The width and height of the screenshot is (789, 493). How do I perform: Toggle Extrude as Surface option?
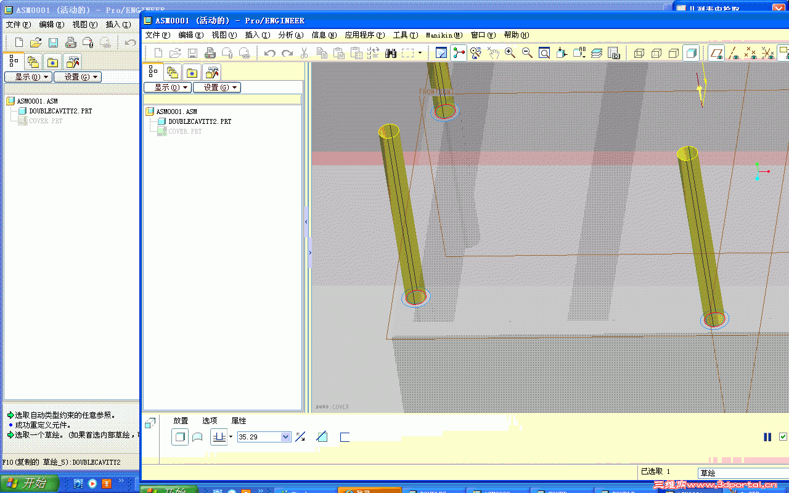point(197,437)
